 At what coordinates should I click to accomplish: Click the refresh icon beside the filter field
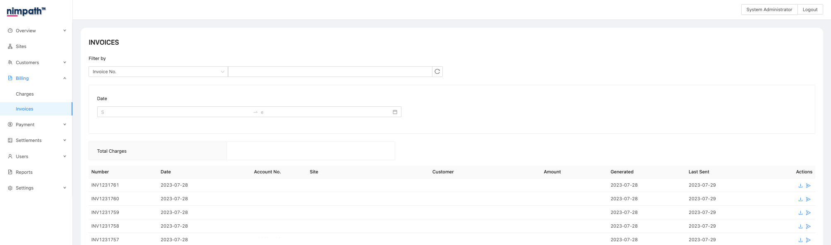(437, 72)
